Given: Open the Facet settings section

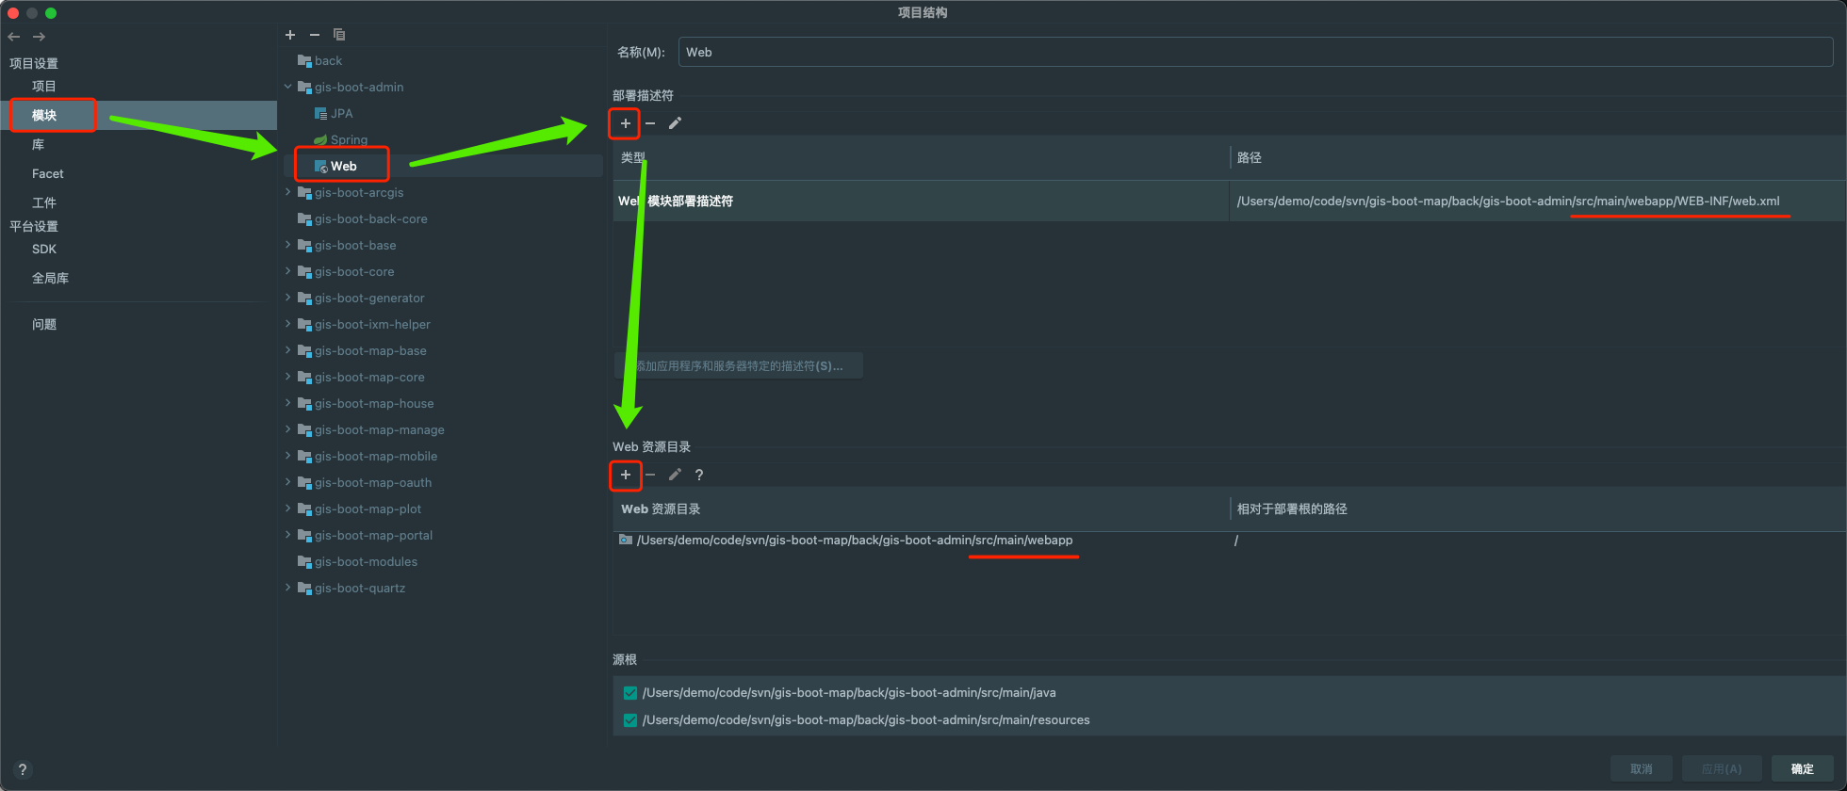Looking at the screenshot, I should click(x=48, y=173).
